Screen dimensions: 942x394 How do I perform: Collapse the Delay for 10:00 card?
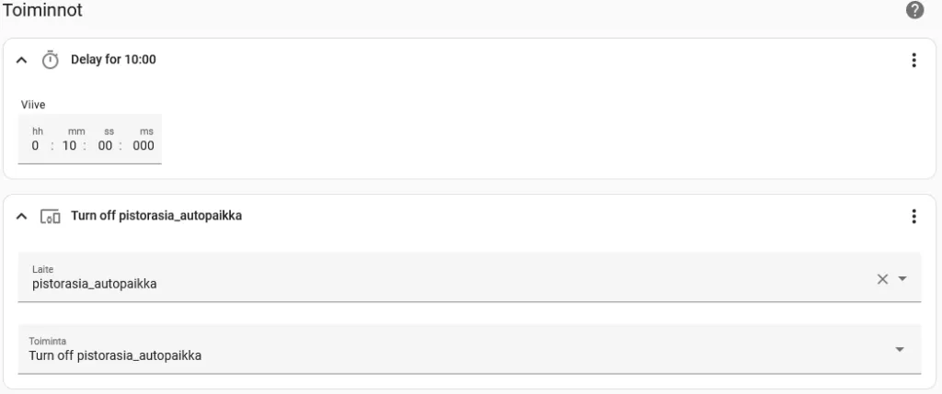coord(22,60)
